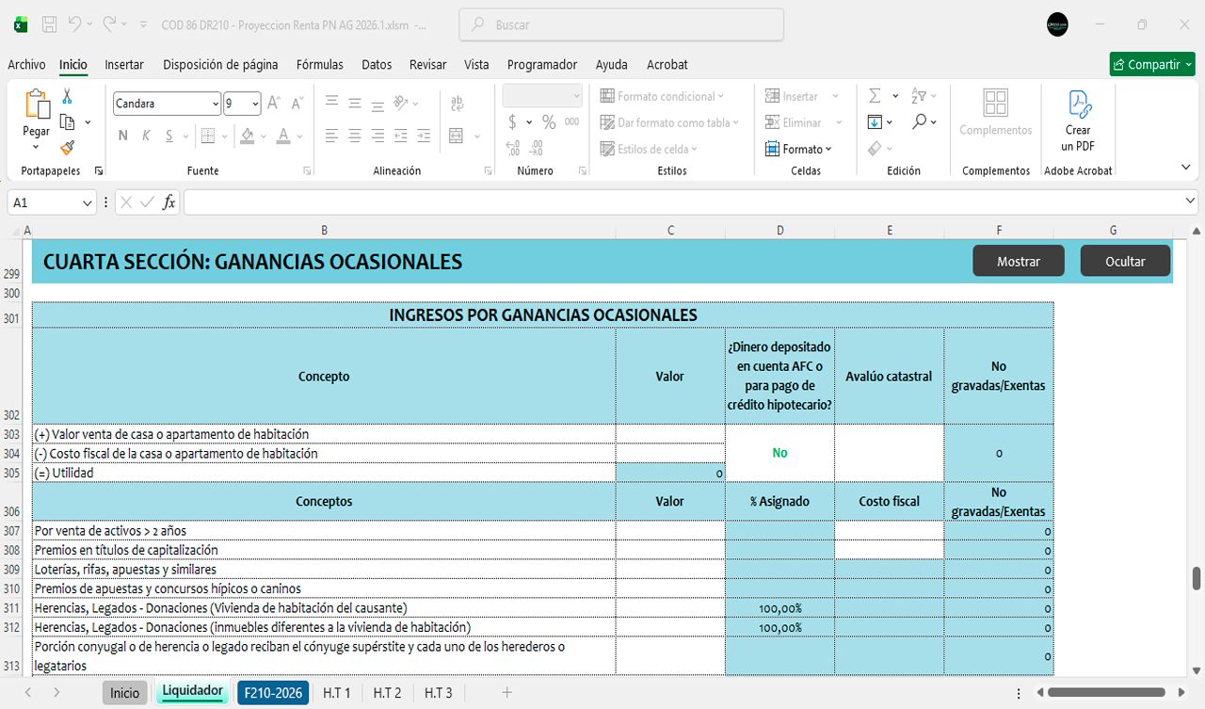
Task: Toggle underline S formatting
Action: click(169, 136)
